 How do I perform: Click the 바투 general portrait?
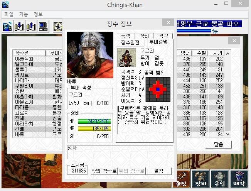point(90,55)
